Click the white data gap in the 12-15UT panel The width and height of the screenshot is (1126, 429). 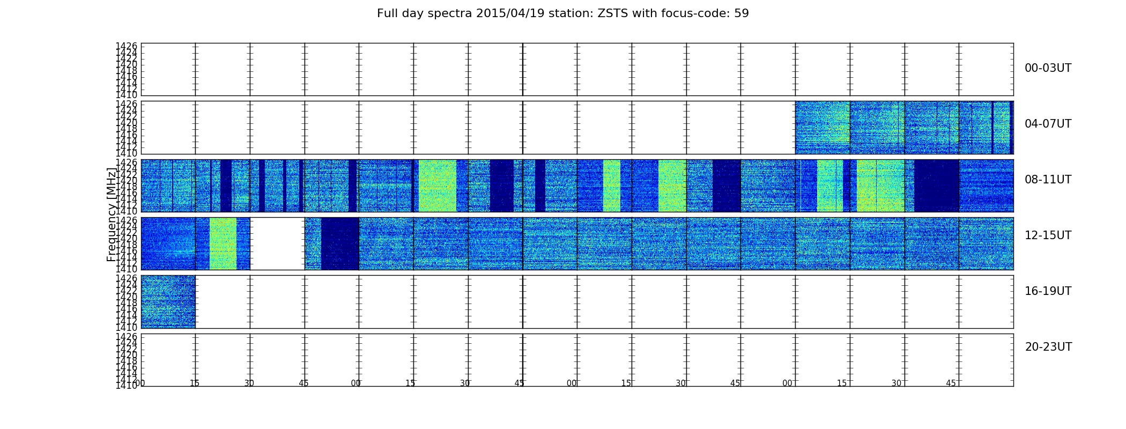277,243
